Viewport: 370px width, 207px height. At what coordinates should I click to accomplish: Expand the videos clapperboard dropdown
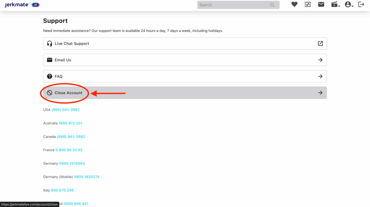[336, 5]
